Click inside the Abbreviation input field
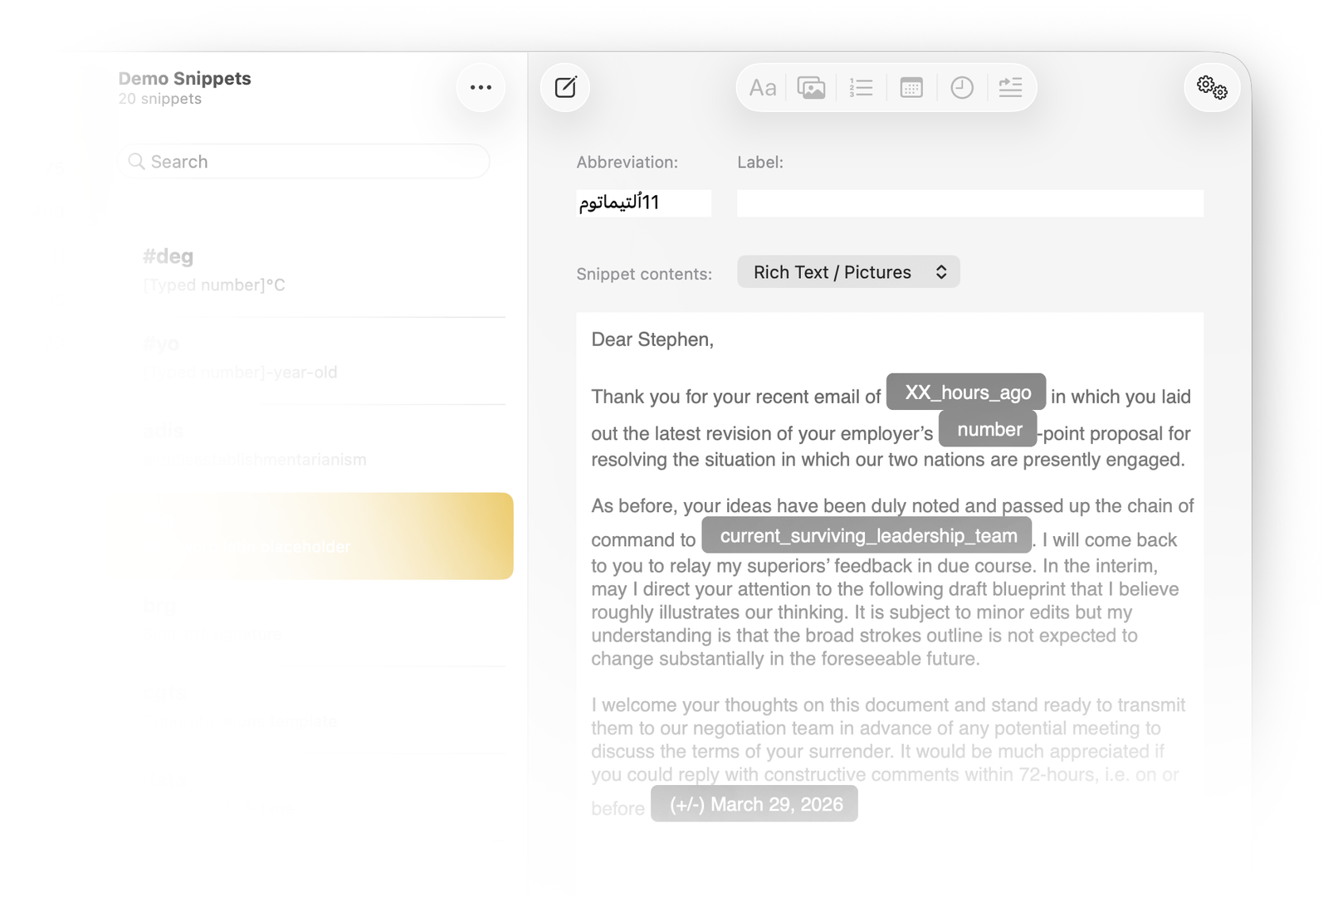The width and height of the screenshot is (1328, 897). [643, 202]
